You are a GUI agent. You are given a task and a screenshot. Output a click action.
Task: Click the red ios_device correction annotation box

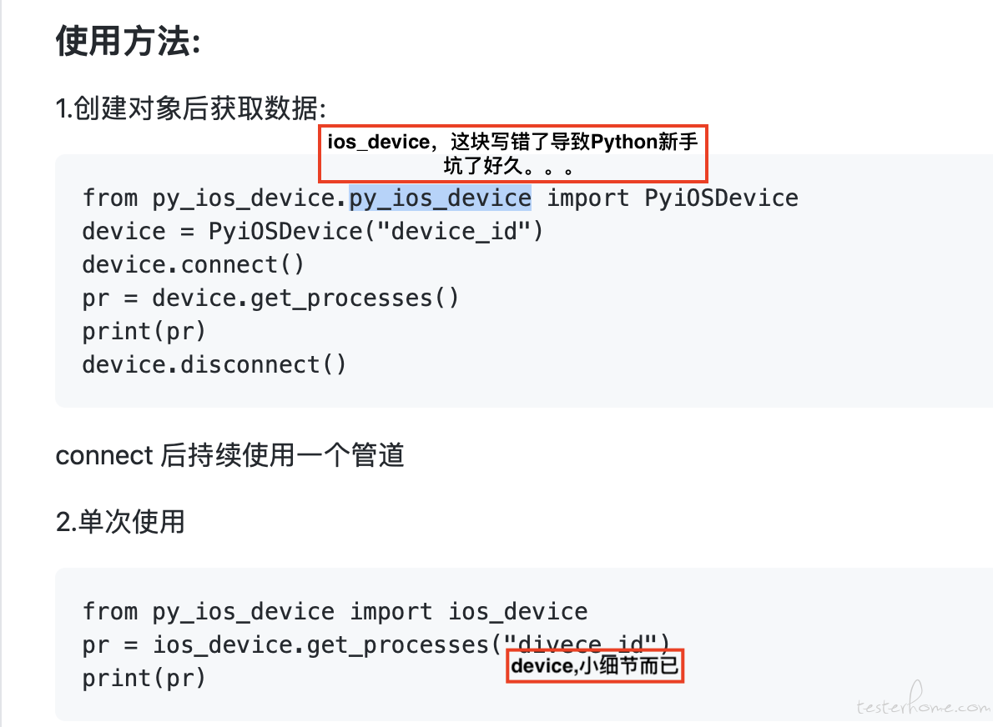[513, 153]
